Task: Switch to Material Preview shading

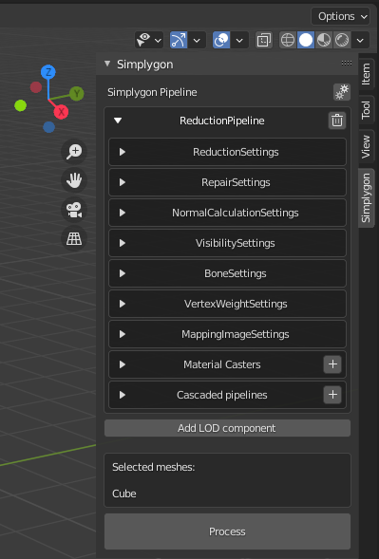Action: pyautogui.click(x=324, y=40)
